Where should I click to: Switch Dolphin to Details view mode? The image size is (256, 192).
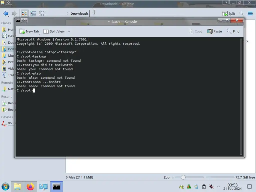pyautogui.click(x=42, y=13)
